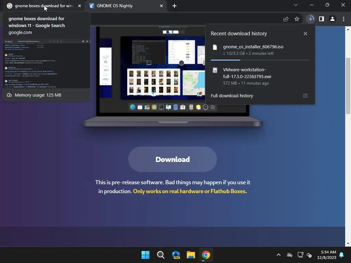
Task: Expand the hidden system tray icons chevron
Action: (x=279, y=255)
